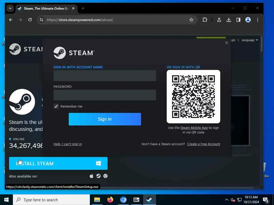
Task: Open Chrome downloads icon
Action: (x=229, y=20)
